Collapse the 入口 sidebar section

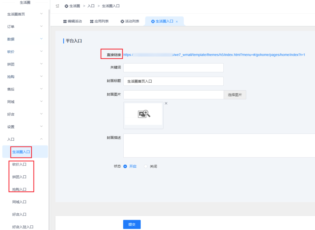(x=42, y=139)
